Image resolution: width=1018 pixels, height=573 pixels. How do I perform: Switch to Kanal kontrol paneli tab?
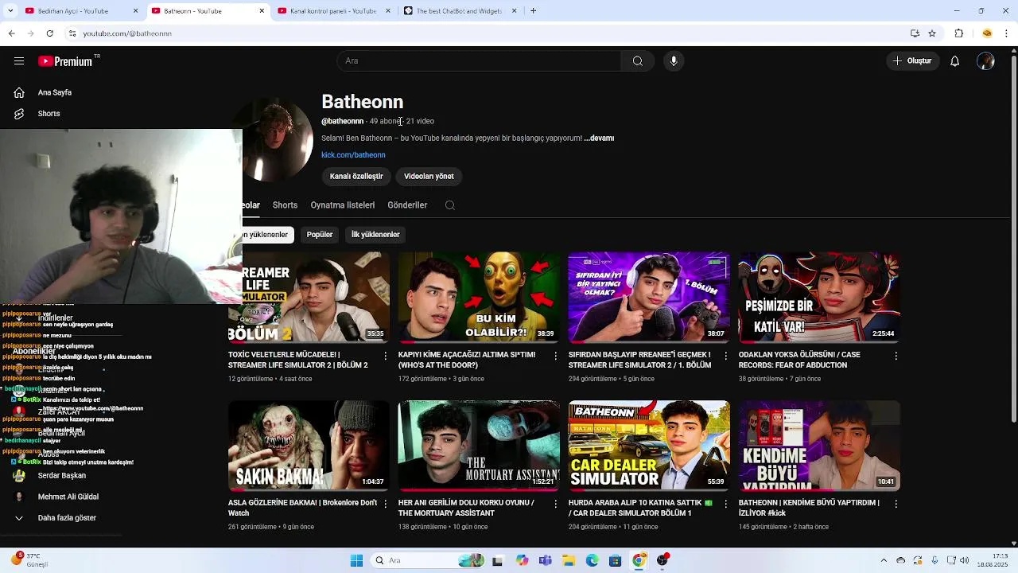tap(332, 11)
